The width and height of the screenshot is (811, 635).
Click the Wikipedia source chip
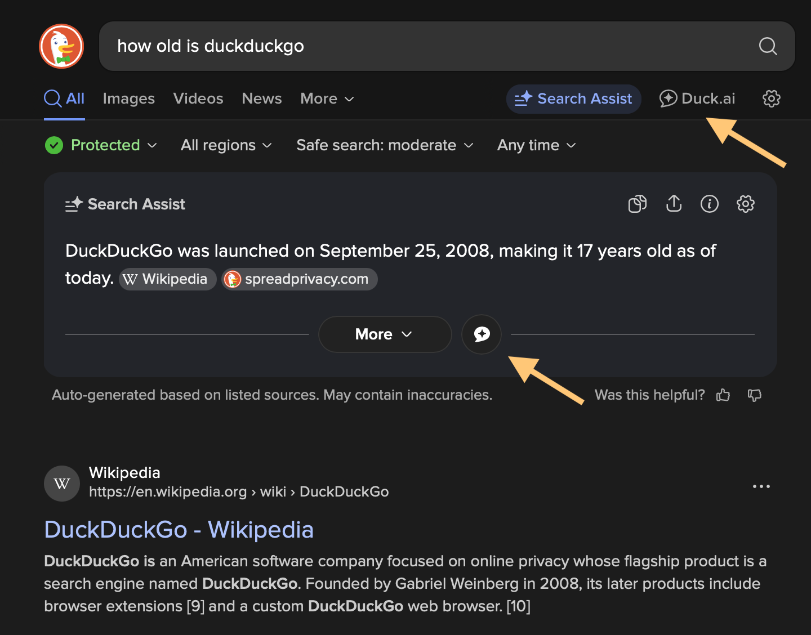coord(167,279)
